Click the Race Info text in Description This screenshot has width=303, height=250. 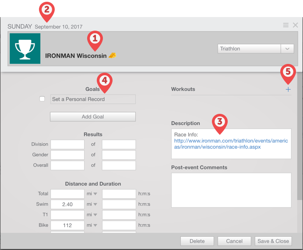[x=186, y=135]
